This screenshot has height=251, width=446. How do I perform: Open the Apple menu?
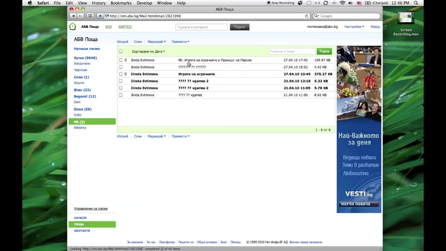point(30,3)
